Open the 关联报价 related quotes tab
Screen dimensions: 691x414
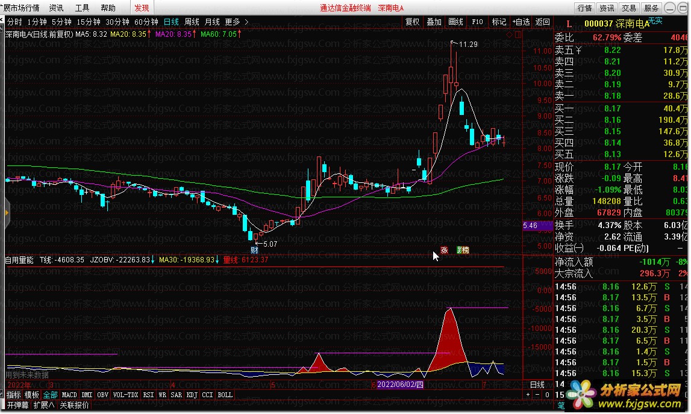point(75,405)
